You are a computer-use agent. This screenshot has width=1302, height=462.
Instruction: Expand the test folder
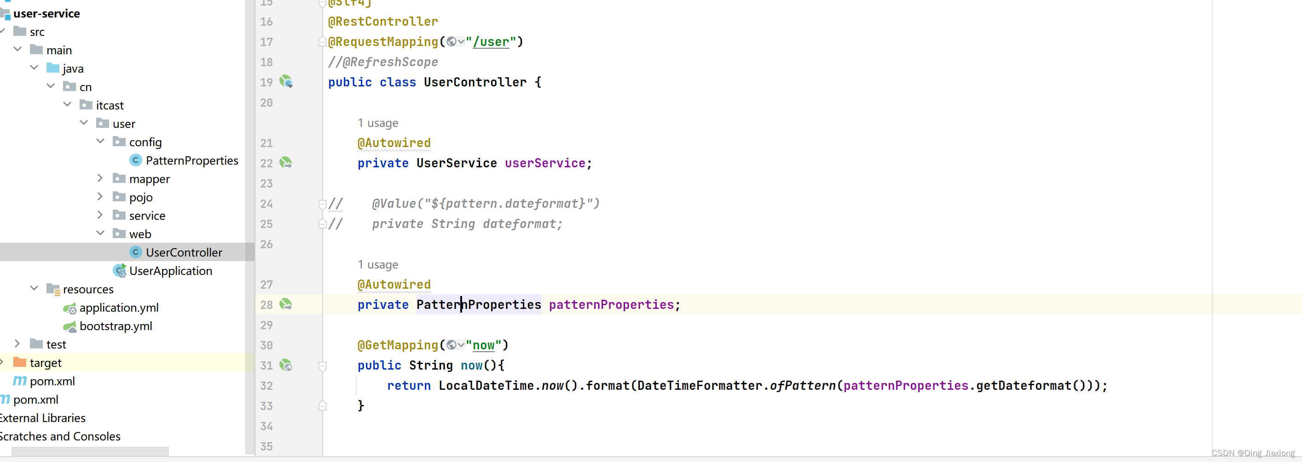[x=17, y=343]
